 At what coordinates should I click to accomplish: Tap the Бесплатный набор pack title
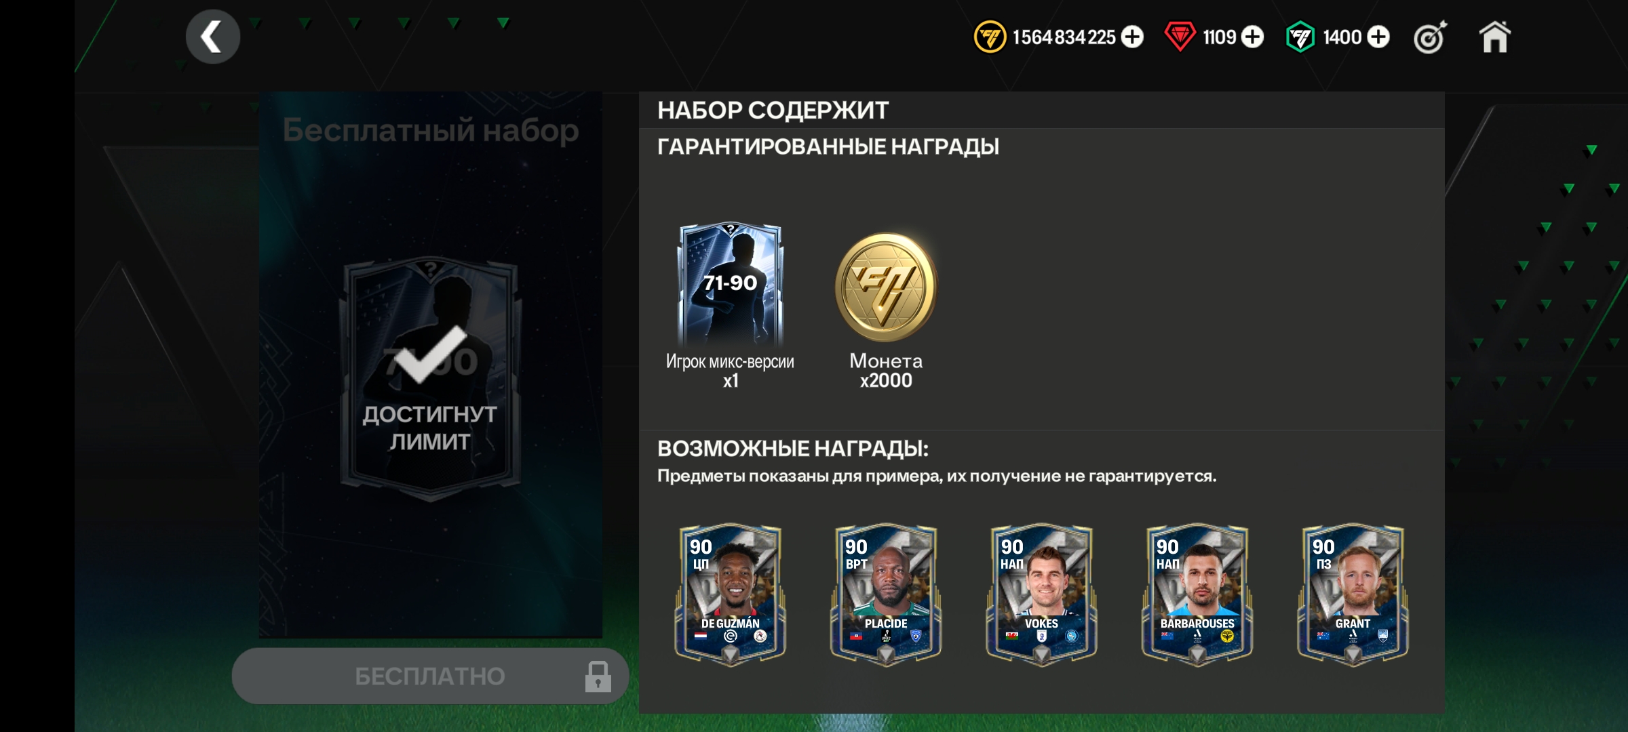pyautogui.click(x=430, y=130)
